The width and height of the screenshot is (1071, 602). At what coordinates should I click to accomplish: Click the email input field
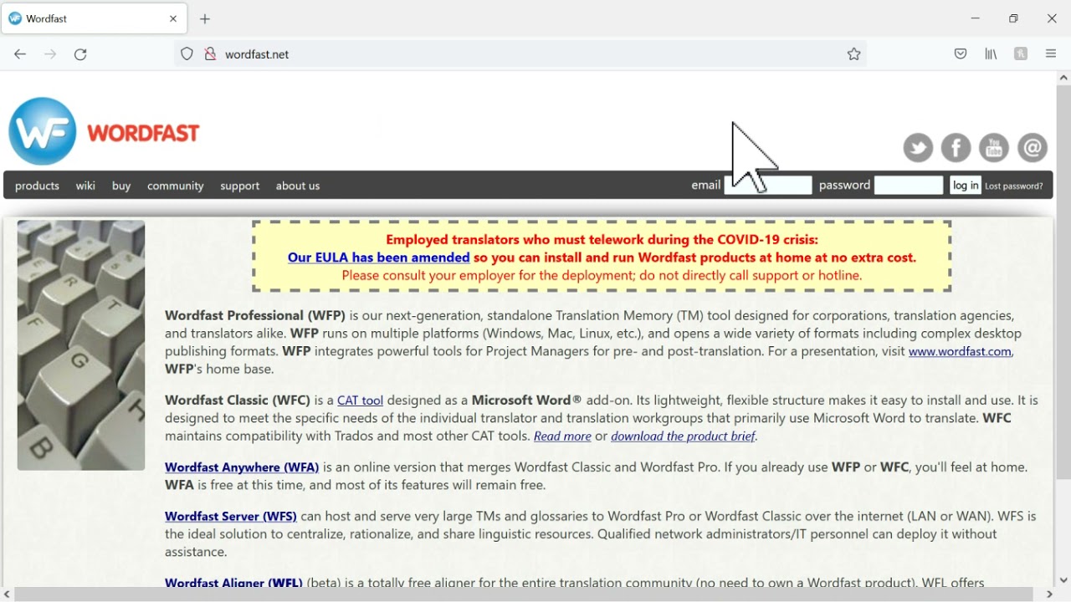(x=768, y=186)
